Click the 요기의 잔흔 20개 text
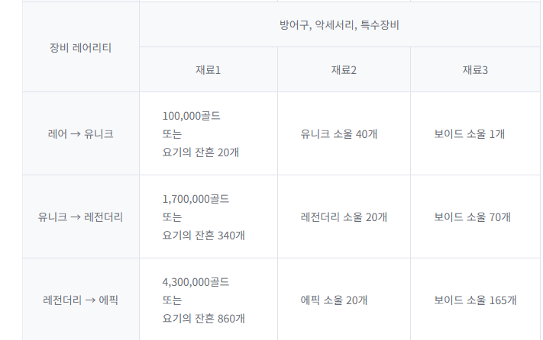The image size is (543, 340). [x=201, y=152]
